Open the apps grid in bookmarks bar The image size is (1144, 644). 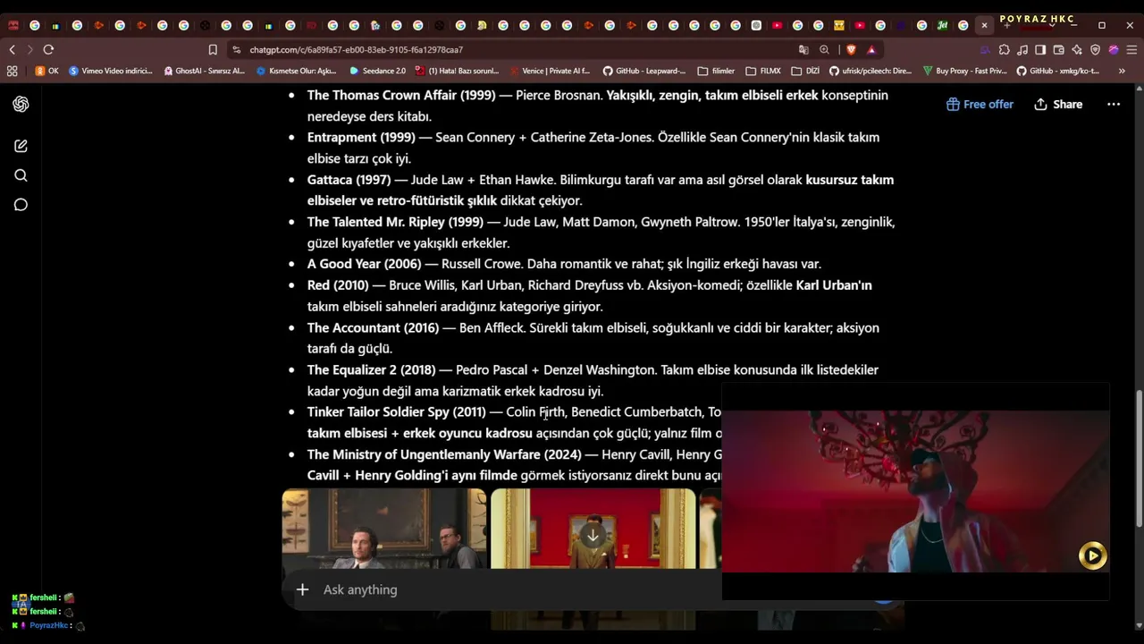click(12, 71)
